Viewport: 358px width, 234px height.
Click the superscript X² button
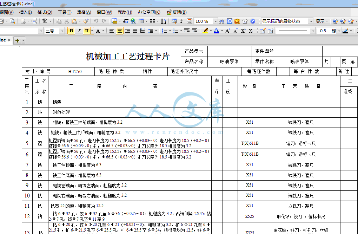tap(243, 31)
